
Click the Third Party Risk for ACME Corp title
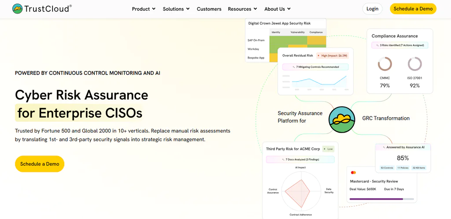pyautogui.click(x=293, y=149)
